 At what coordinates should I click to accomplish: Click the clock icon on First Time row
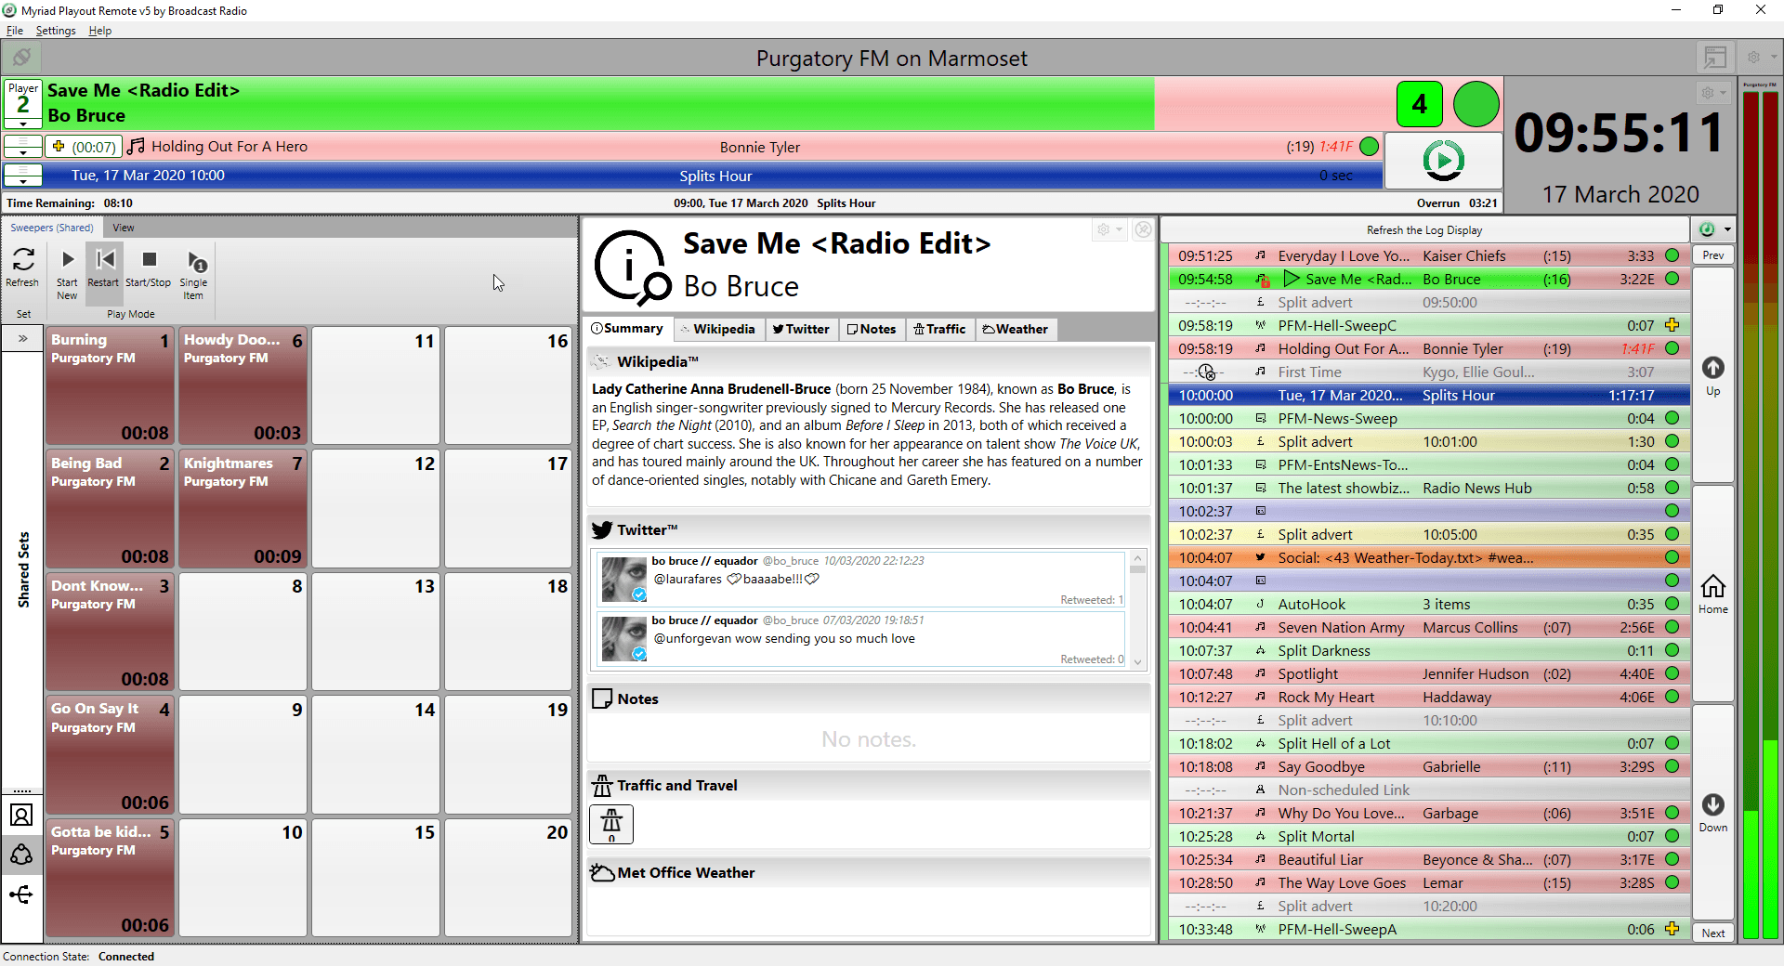pos(1206,372)
